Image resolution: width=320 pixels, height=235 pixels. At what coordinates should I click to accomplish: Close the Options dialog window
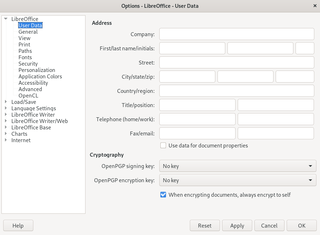click(x=315, y=6)
